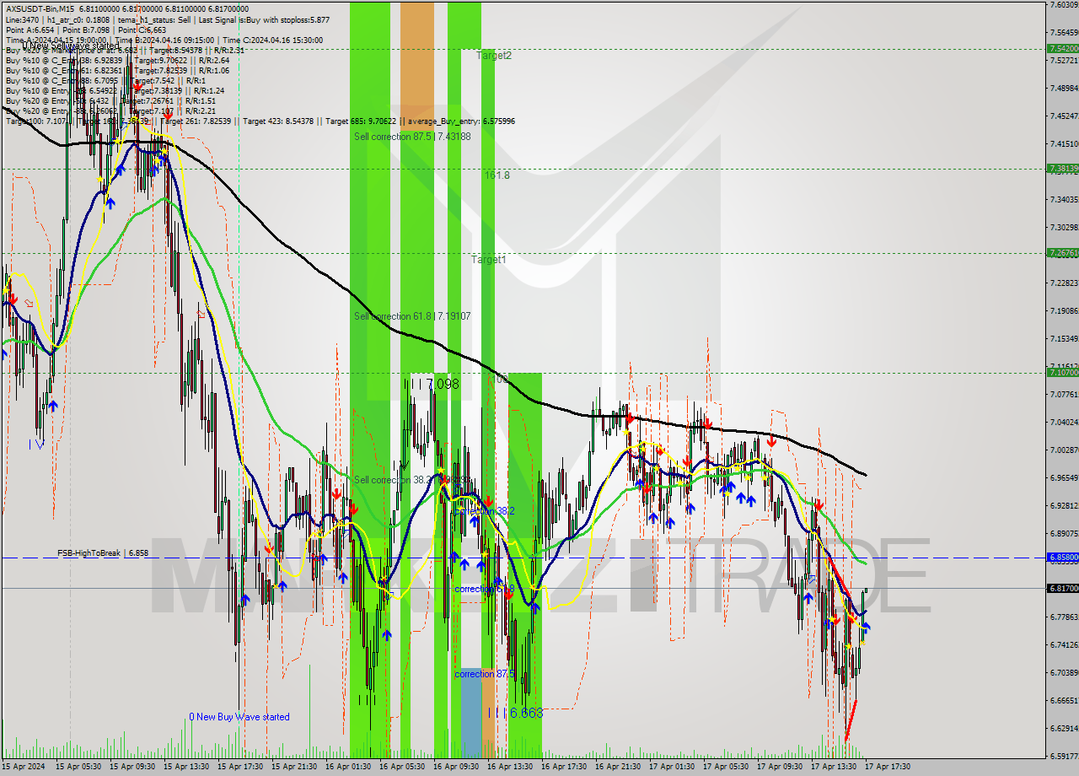Click the '15 Apr 13:30' time axis label
Image resolution: width=1079 pixels, height=776 pixels.
(x=185, y=767)
